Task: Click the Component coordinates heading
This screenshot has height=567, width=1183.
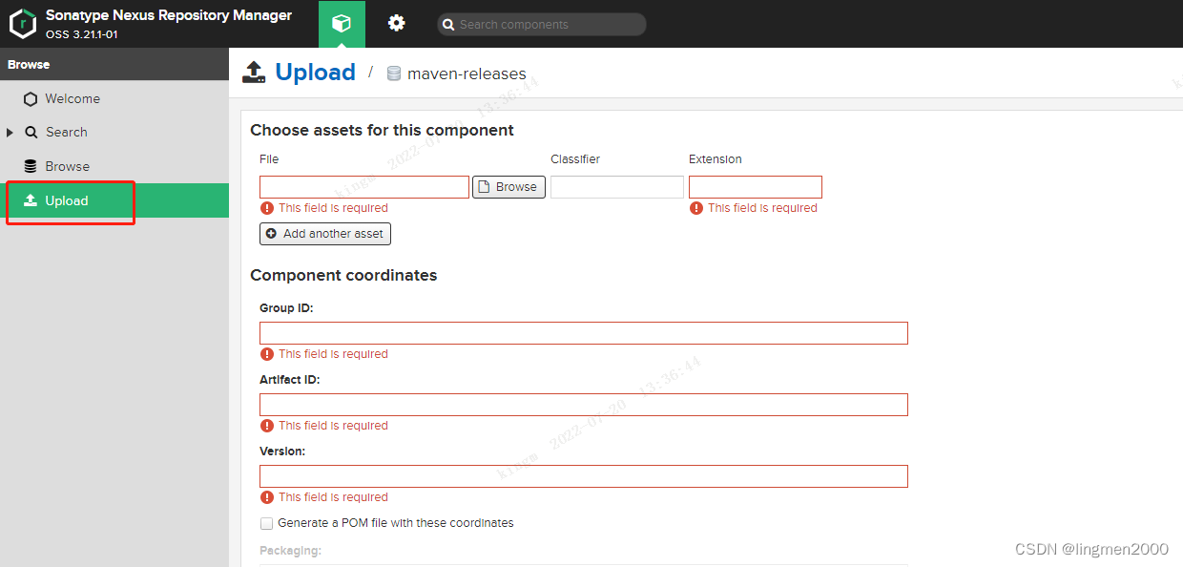Action: (x=343, y=276)
